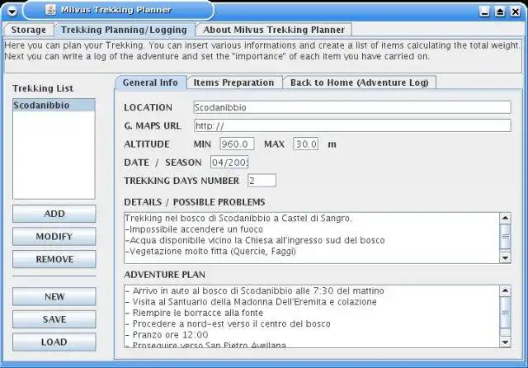Click the LOAD button
Screen dimensions: 528x368
pos(54,342)
